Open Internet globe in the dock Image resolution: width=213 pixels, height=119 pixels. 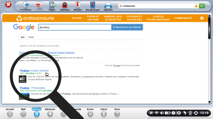coord(37,112)
